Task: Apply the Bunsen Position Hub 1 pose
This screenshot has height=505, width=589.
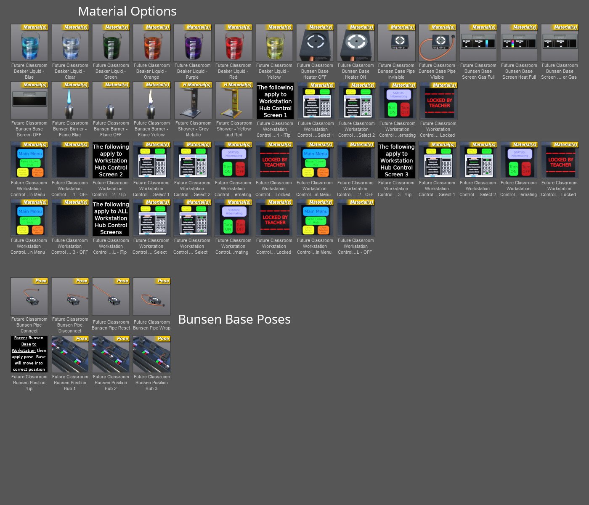Action: coord(70,353)
